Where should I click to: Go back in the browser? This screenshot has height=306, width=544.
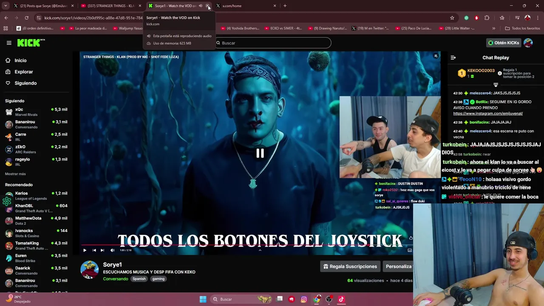[6, 18]
